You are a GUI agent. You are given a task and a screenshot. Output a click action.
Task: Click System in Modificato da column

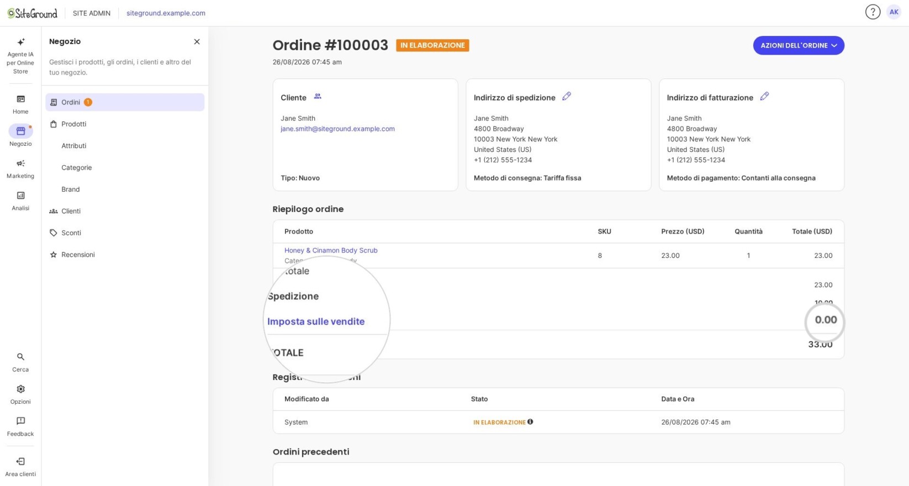click(296, 422)
